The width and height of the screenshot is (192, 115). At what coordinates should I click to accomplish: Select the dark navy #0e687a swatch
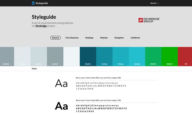pos(88,57)
